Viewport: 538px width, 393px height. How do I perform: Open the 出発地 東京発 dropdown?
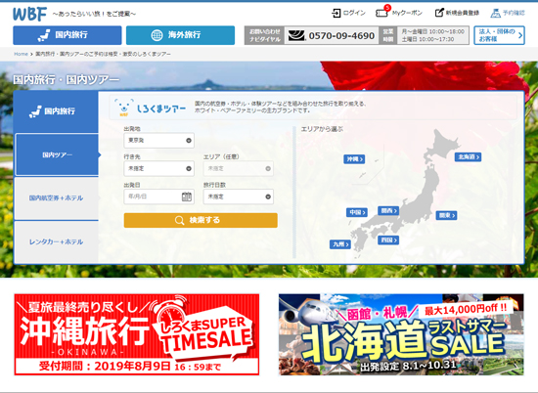pos(158,140)
